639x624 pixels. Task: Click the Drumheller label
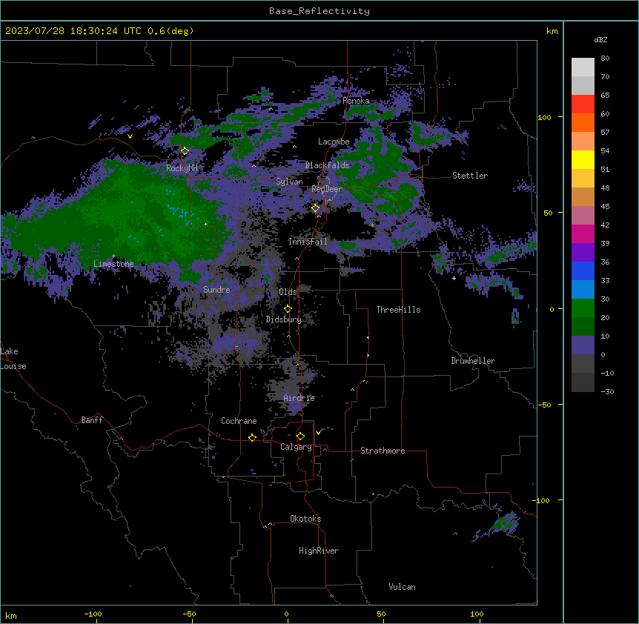[x=473, y=361]
